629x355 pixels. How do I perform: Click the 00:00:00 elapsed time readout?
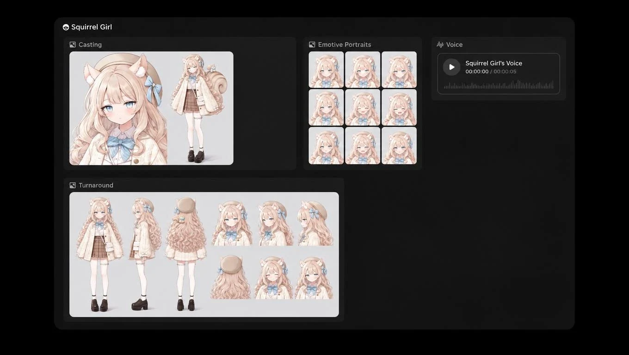coord(477,72)
